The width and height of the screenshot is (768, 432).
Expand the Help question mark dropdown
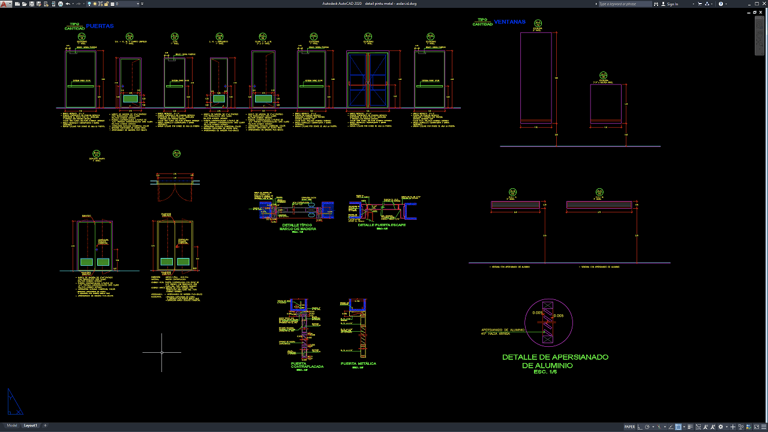coord(726,4)
